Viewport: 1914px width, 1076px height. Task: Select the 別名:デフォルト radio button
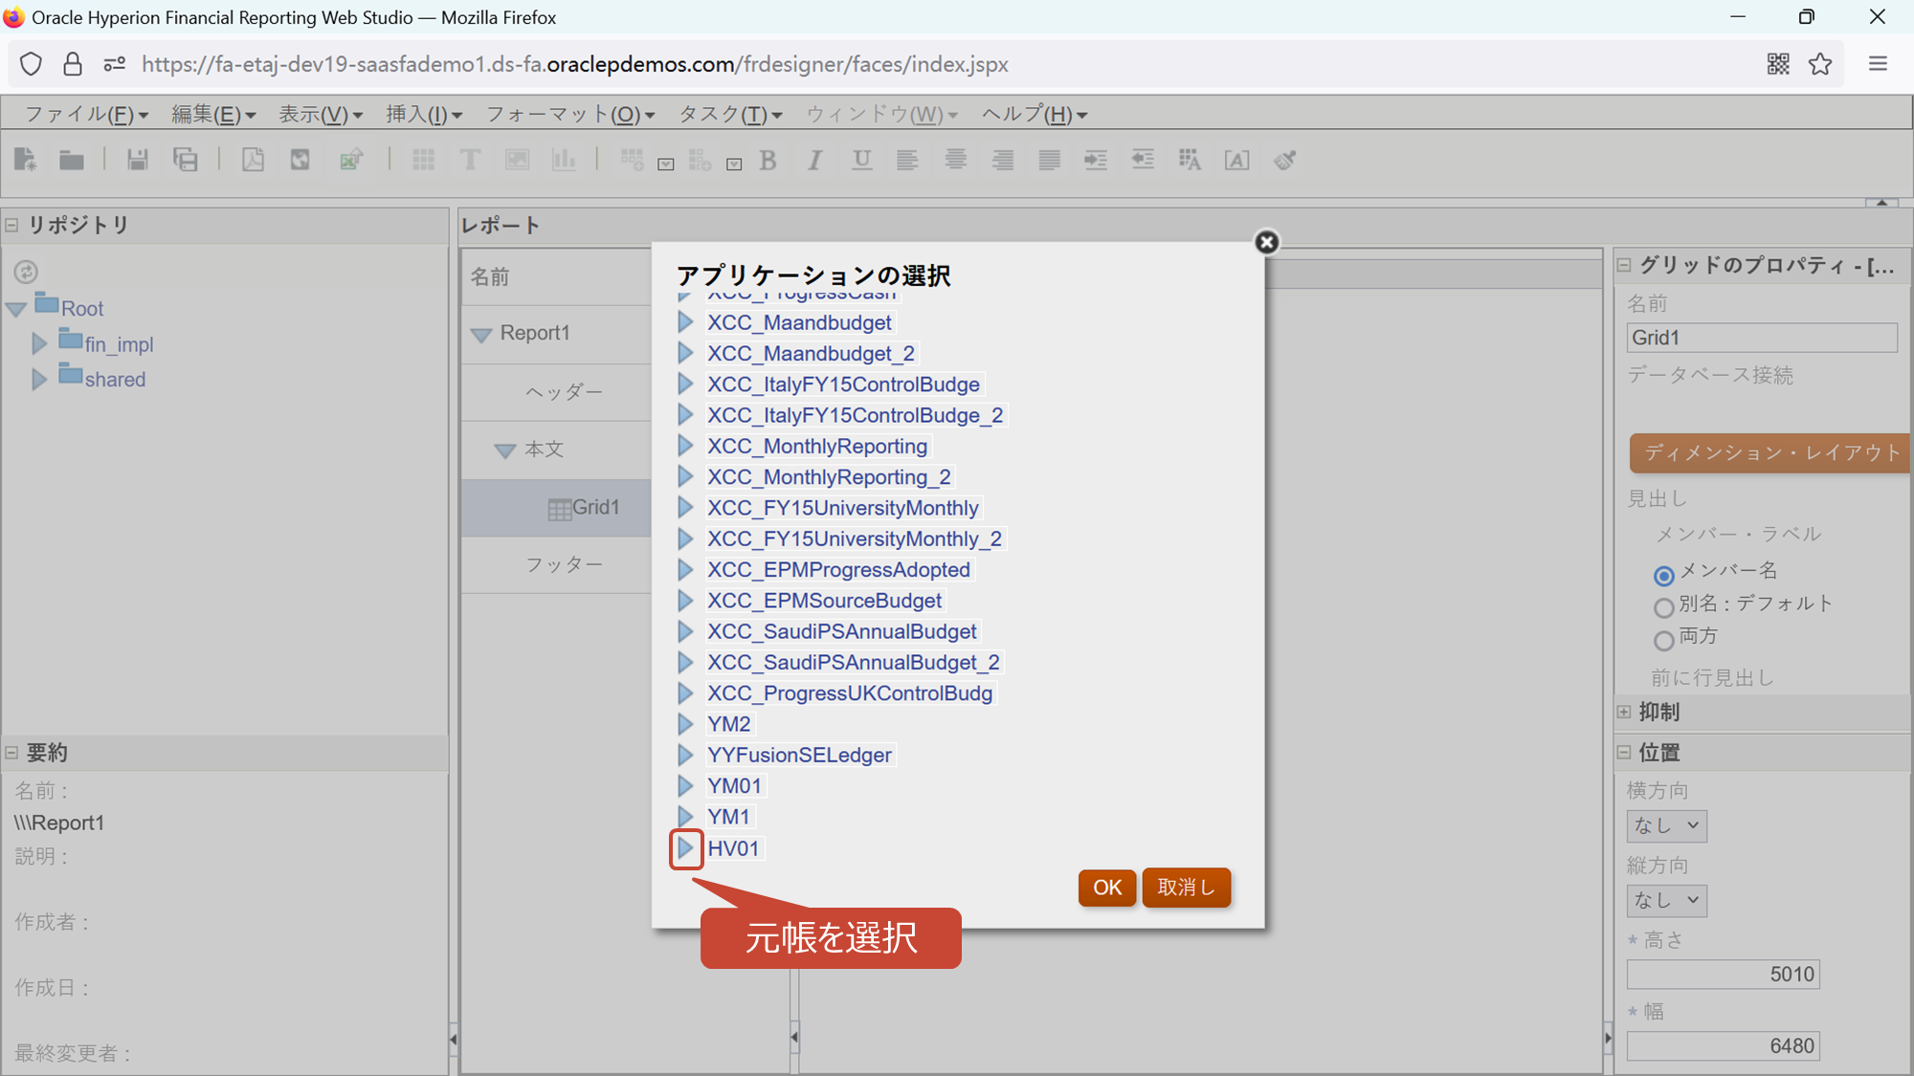click(1663, 607)
